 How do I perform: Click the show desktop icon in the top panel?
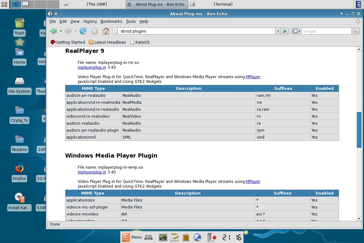4,4
